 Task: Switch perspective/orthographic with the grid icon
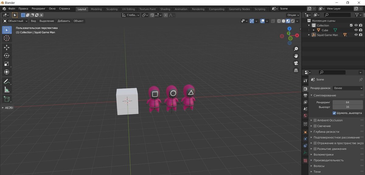pyautogui.click(x=296, y=70)
